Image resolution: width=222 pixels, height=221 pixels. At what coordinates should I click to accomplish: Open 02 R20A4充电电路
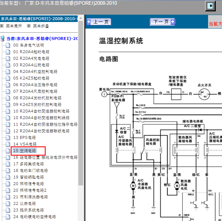[31, 58]
